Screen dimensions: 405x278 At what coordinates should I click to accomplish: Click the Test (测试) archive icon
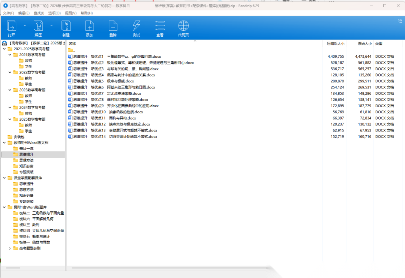[x=136, y=26]
